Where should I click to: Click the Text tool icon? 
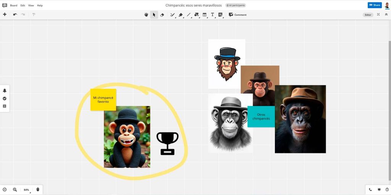212,15
